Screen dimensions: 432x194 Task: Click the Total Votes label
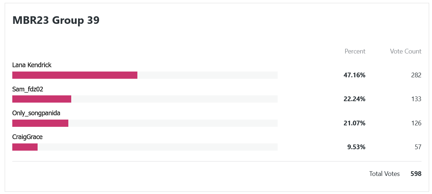pos(384,174)
